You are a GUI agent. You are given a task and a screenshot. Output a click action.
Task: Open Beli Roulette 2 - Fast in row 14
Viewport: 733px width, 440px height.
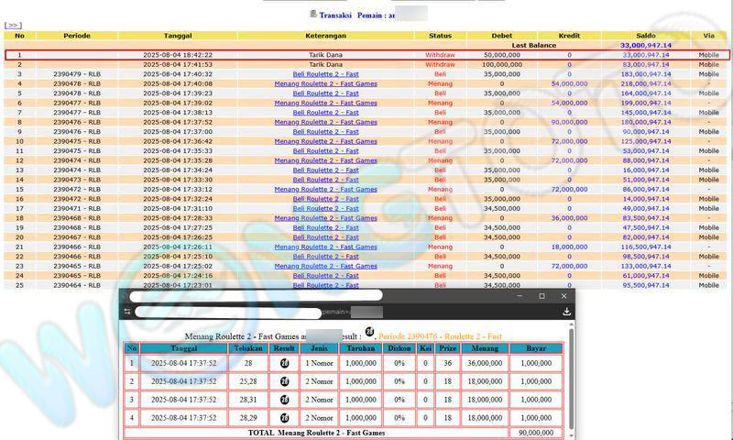pos(326,180)
